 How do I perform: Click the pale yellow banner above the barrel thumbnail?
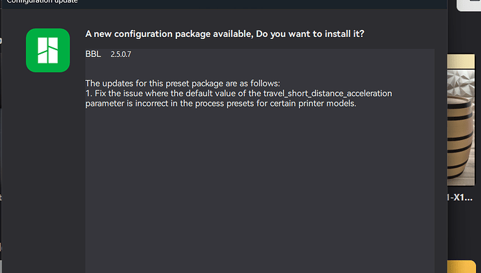[x=461, y=61]
